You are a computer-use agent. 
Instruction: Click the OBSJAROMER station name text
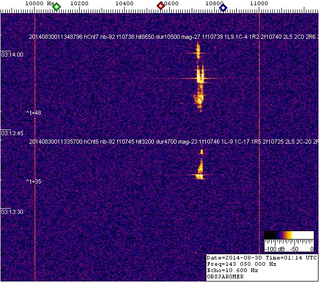(x=226, y=277)
